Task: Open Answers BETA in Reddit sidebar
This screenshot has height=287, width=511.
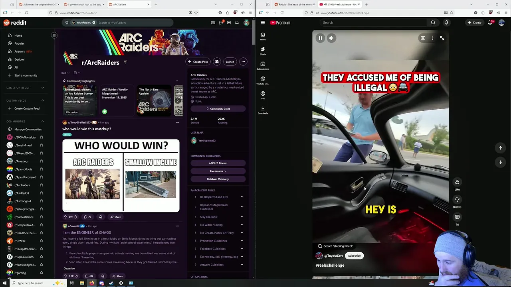Action: click(20, 51)
